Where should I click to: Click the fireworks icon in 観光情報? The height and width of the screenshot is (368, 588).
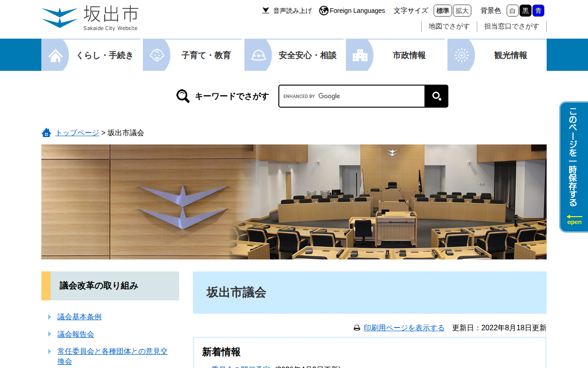pyautogui.click(x=462, y=55)
